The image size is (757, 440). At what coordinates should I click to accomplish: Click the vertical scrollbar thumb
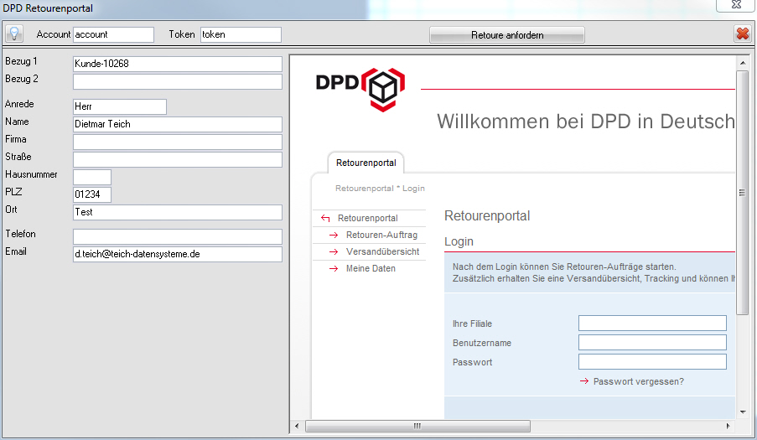[x=743, y=193]
